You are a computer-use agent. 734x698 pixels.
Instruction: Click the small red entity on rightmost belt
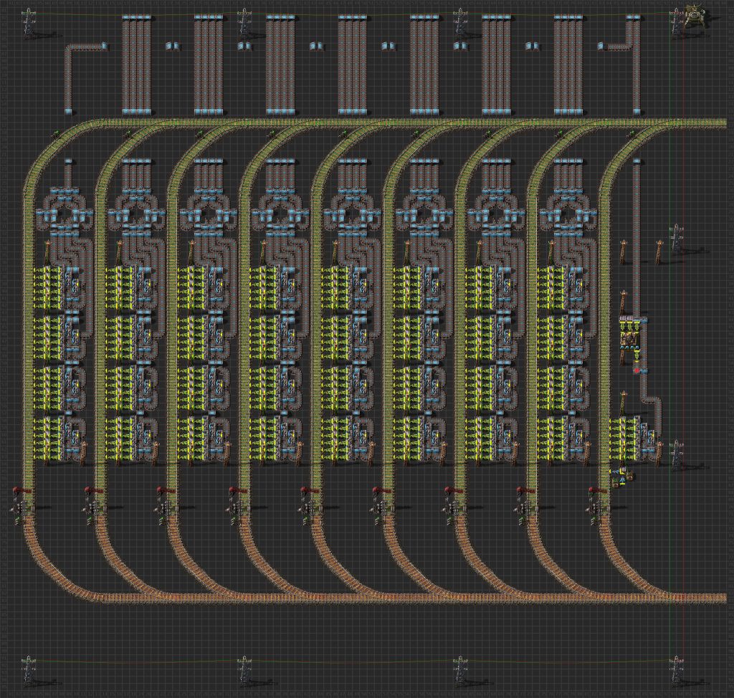click(637, 370)
